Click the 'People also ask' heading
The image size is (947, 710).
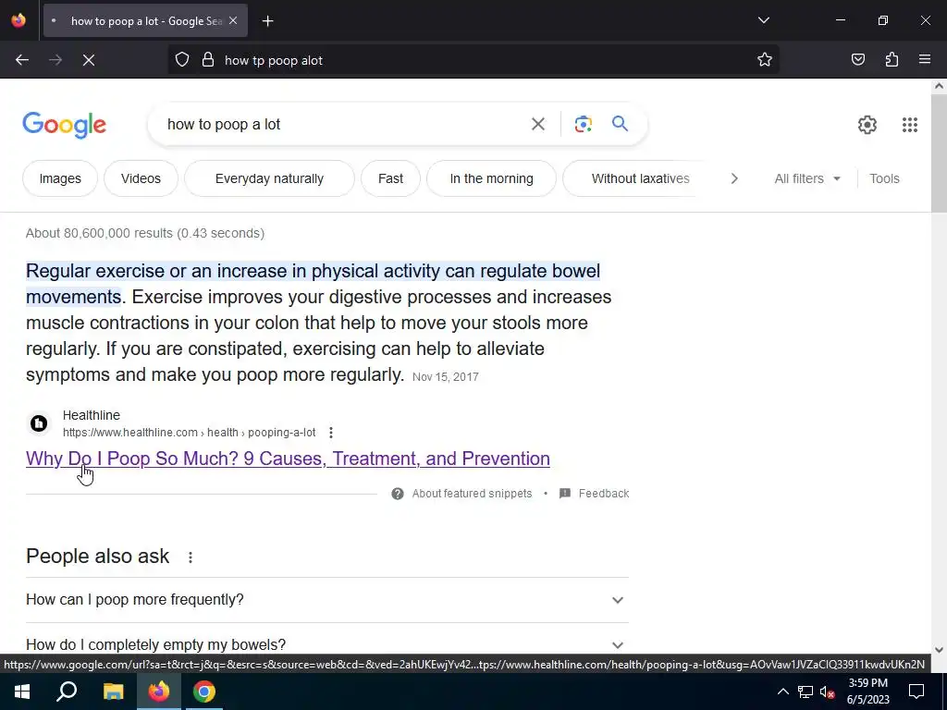[x=98, y=556]
